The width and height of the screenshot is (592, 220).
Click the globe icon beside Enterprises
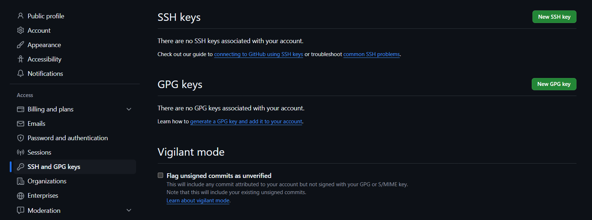pyautogui.click(x=21, y=195)
